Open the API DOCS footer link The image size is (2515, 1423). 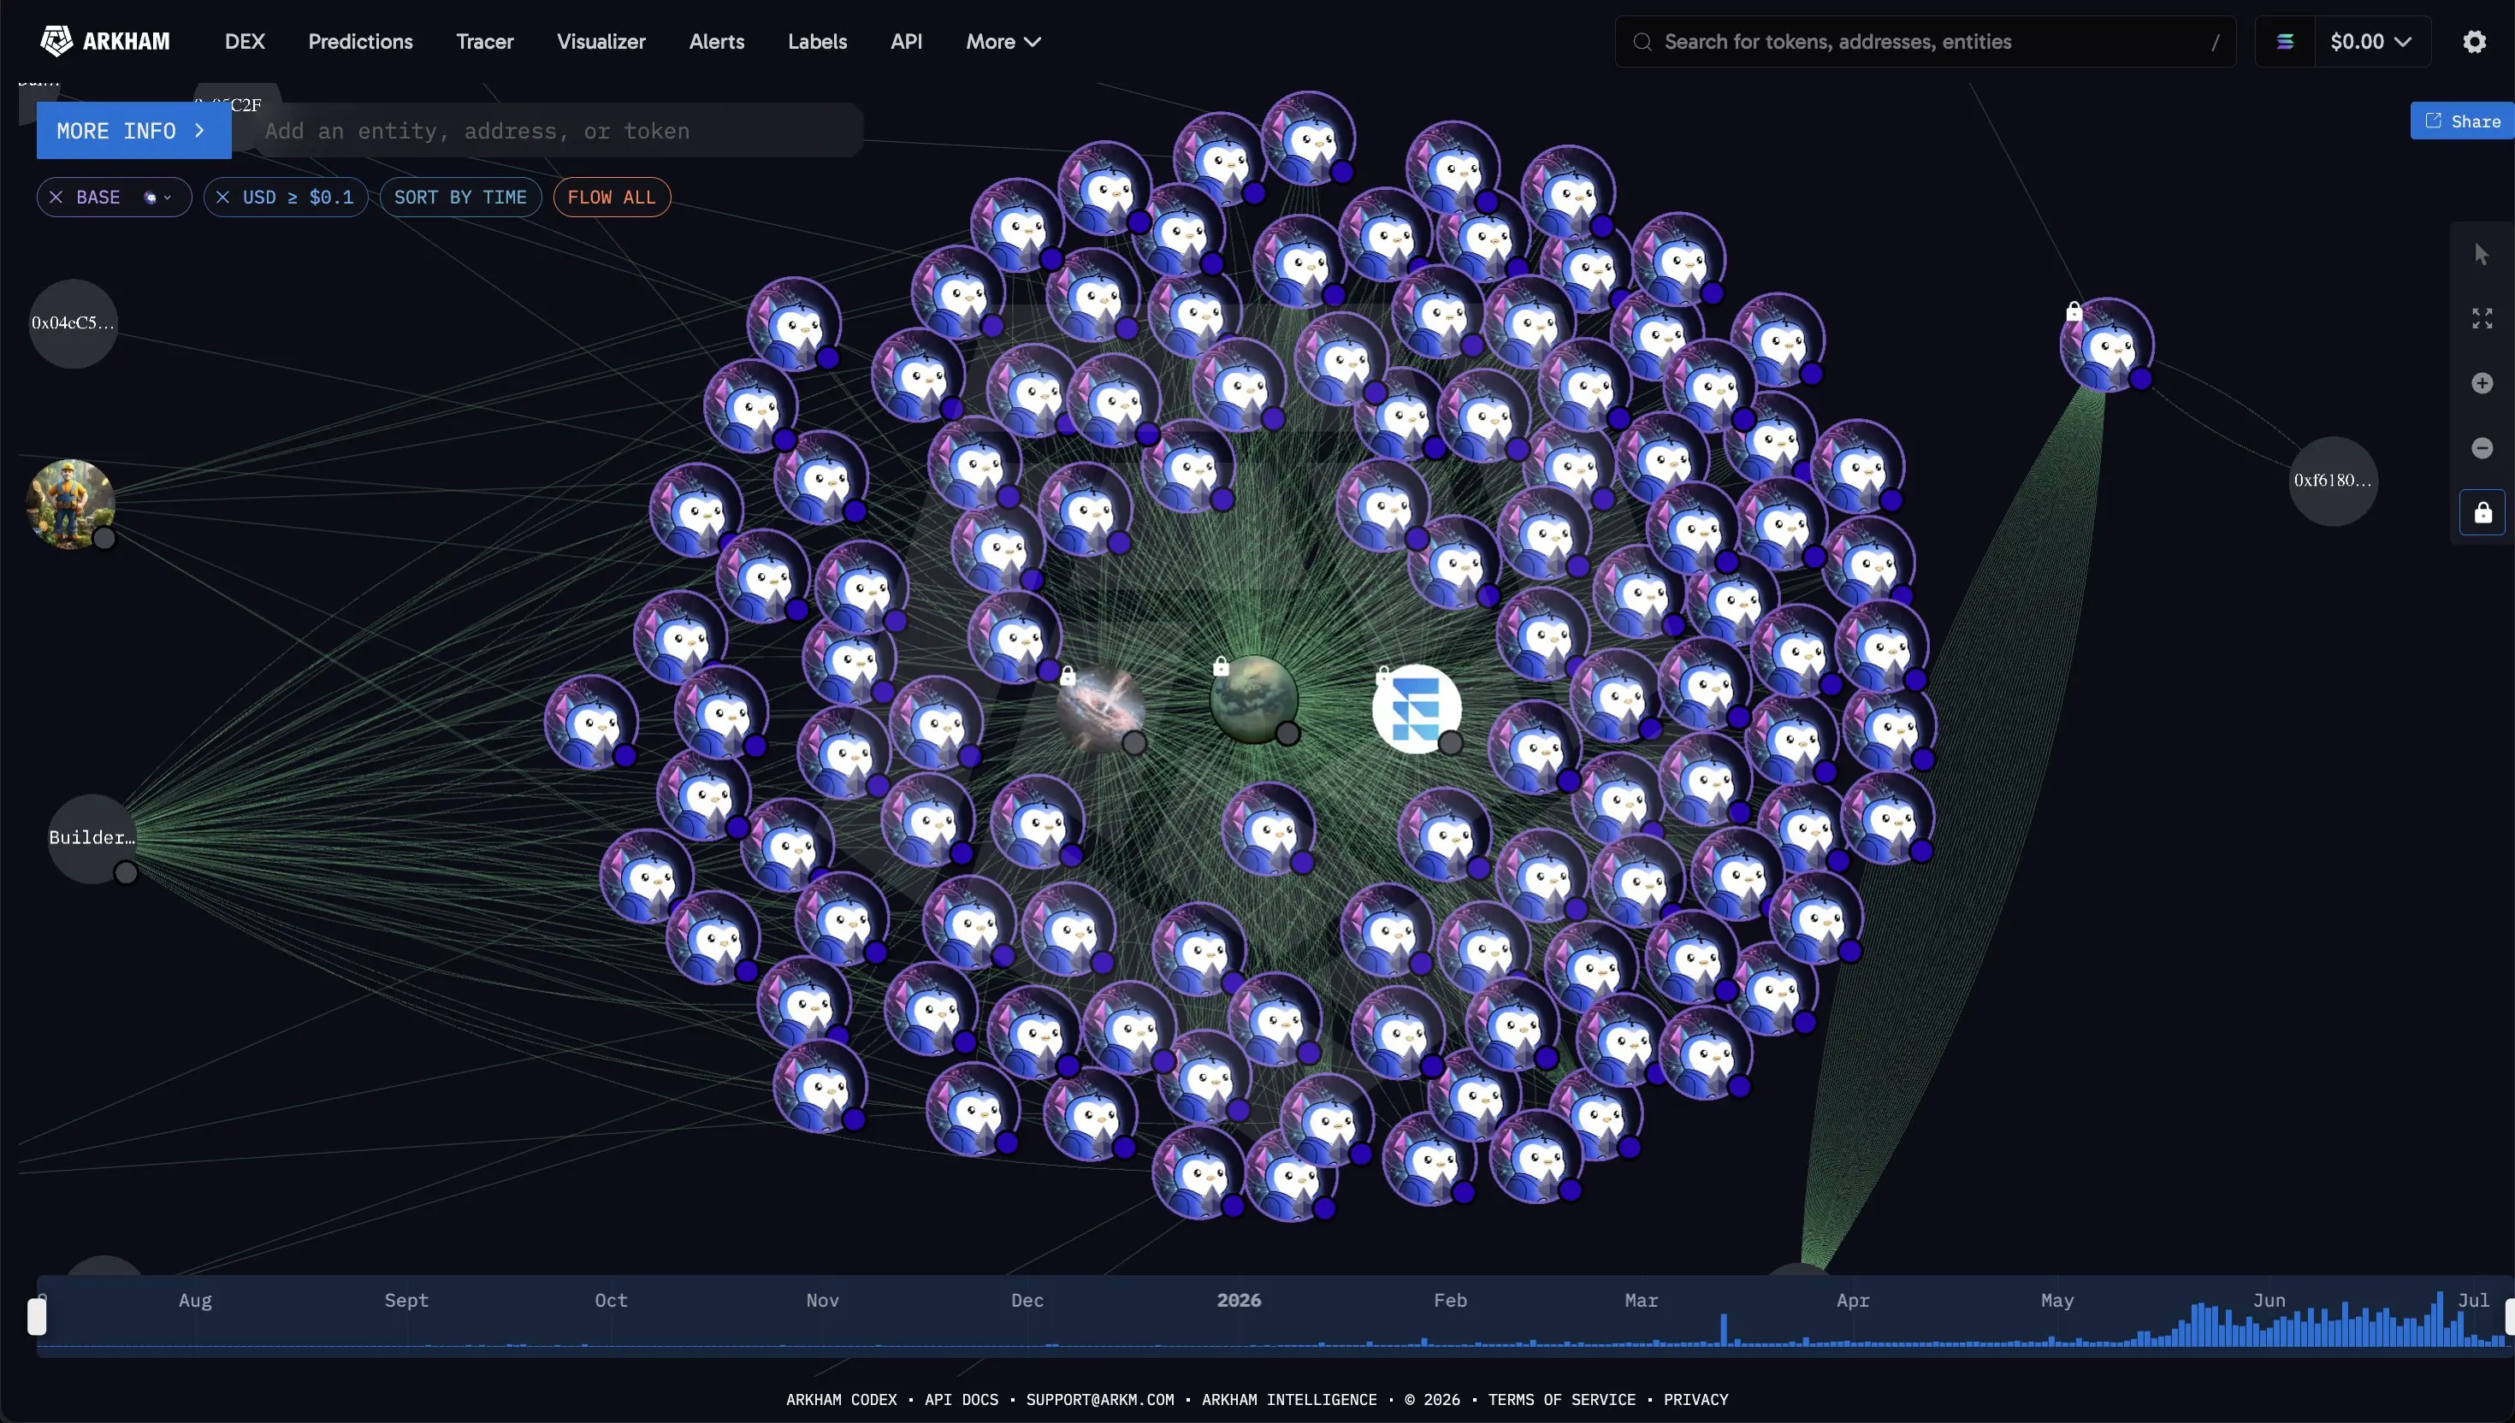962,1400
